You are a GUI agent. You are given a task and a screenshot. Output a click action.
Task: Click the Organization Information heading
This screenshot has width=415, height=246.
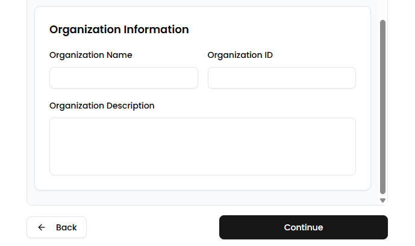[119, 29]
